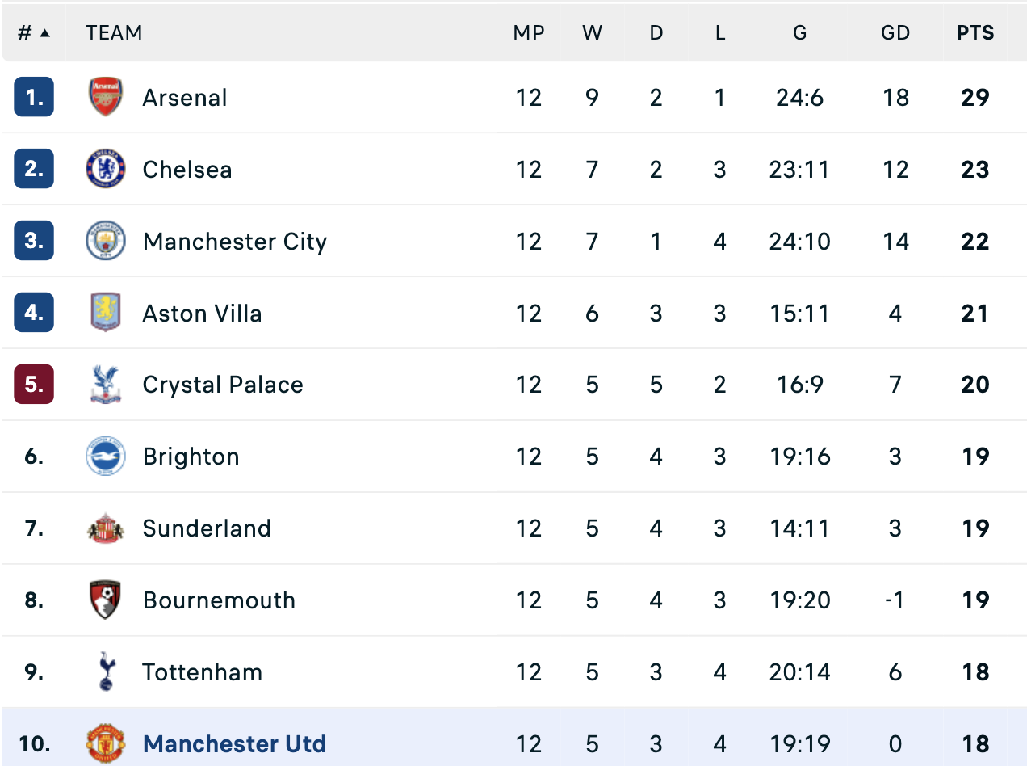Toggle the rank sort order arrow
Screen dimensions: 1027x766
click(47, 32)
